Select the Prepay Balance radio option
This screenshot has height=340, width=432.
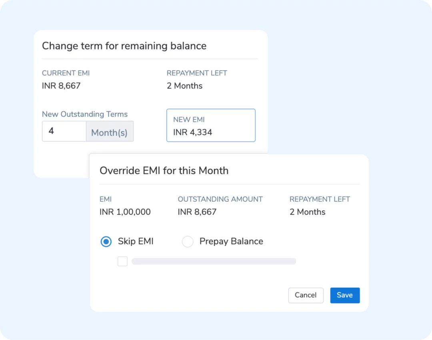(x=187, y=242)
